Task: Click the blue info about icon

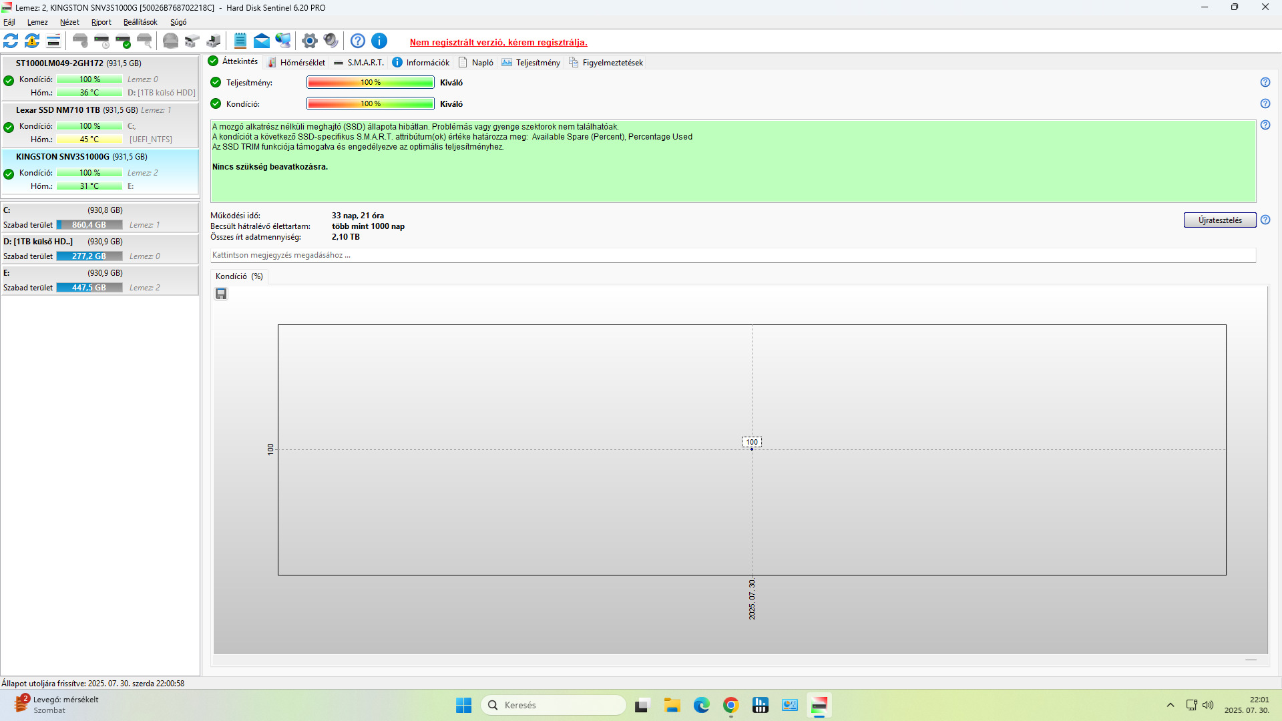Action: 379,41
